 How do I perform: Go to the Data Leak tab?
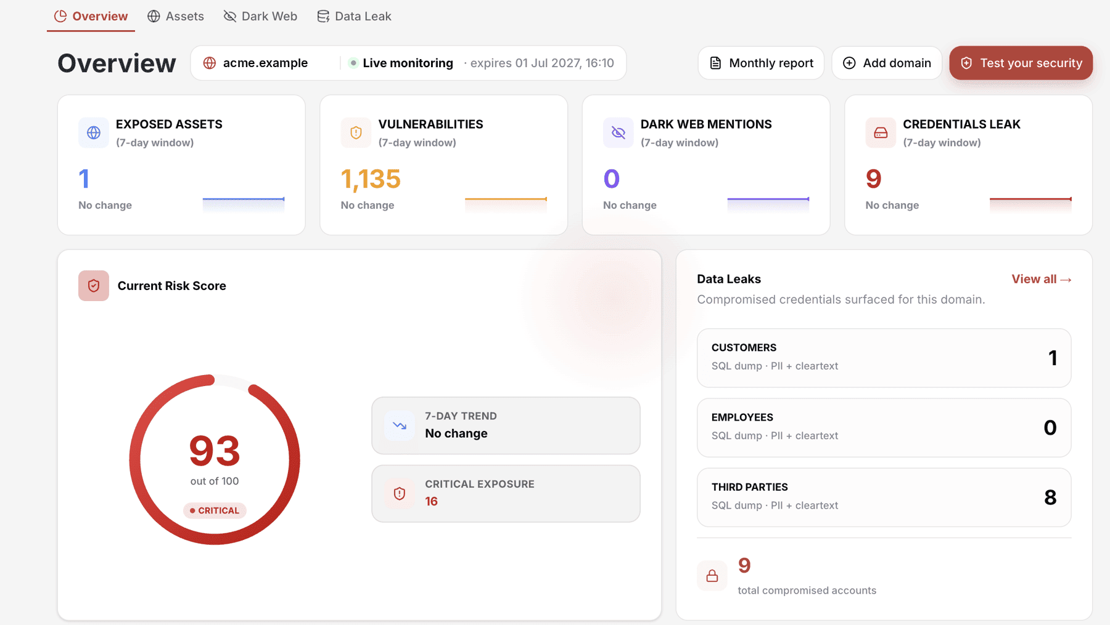354,16
